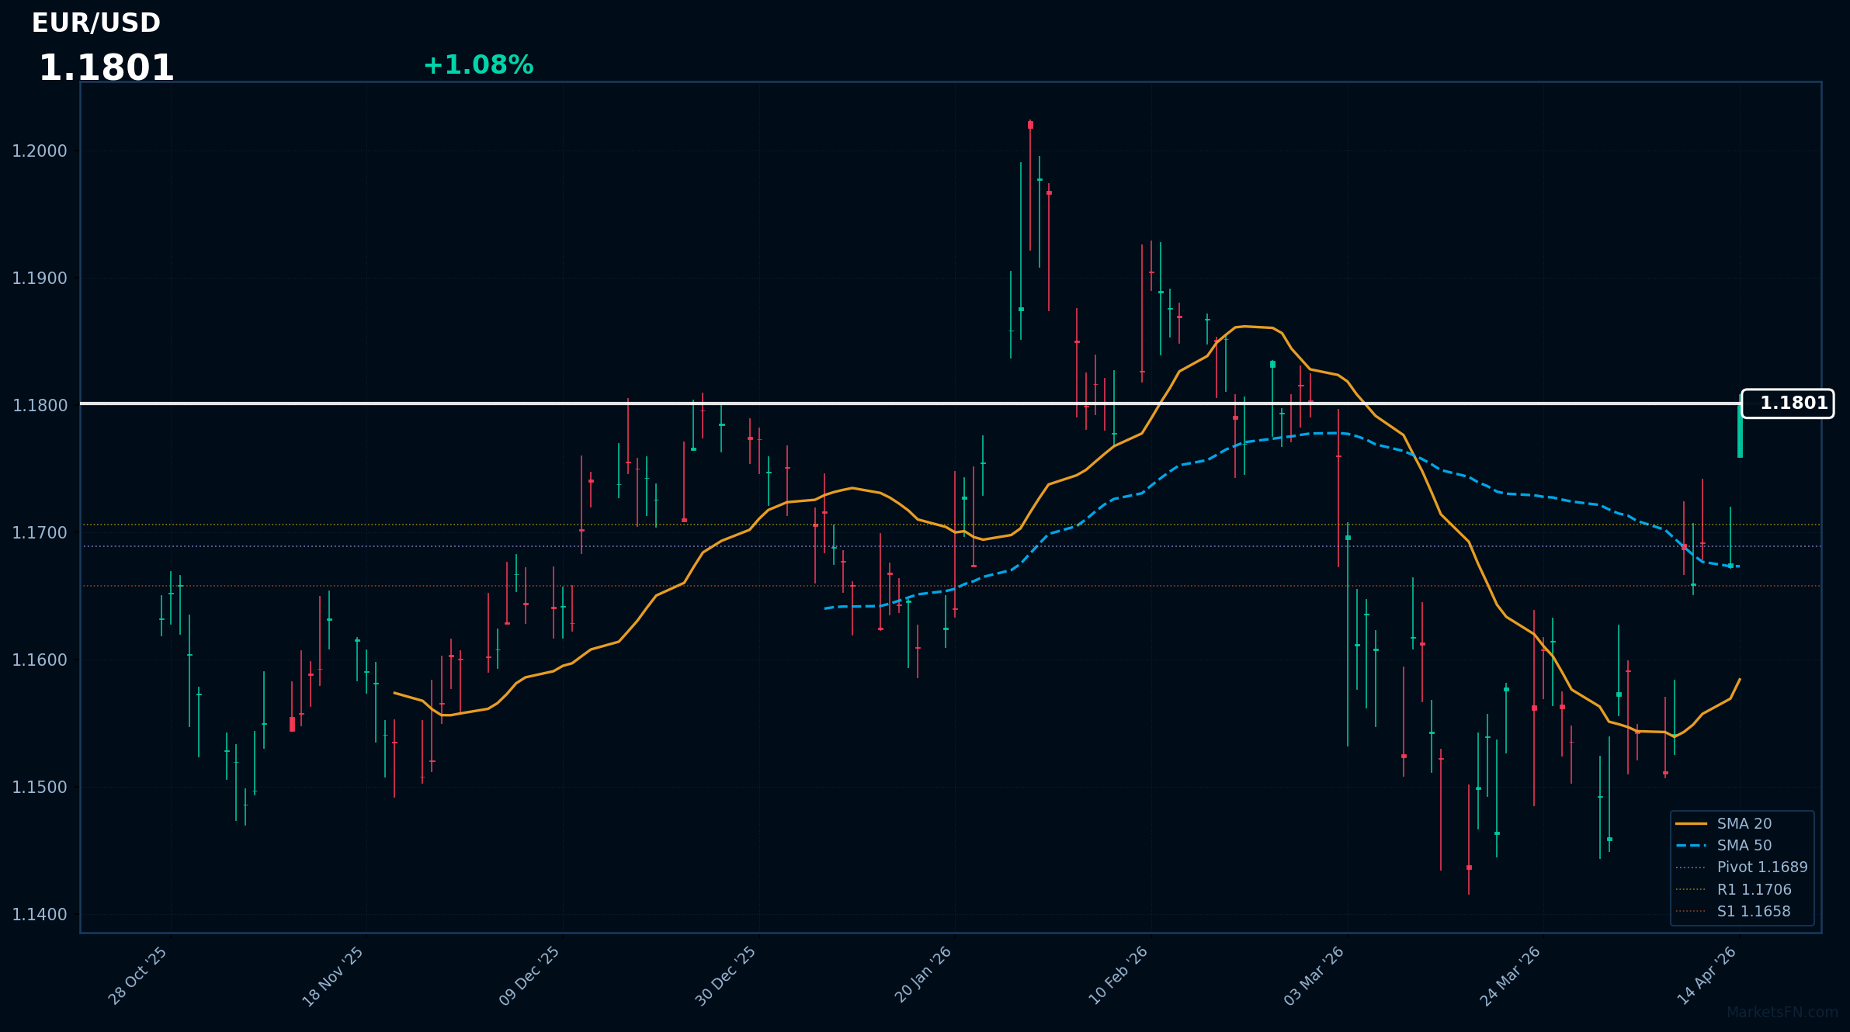This screenshot has height=1032, width=1850.
Task: Click the 1.1500 price axis label
Action: coord(40,788)
